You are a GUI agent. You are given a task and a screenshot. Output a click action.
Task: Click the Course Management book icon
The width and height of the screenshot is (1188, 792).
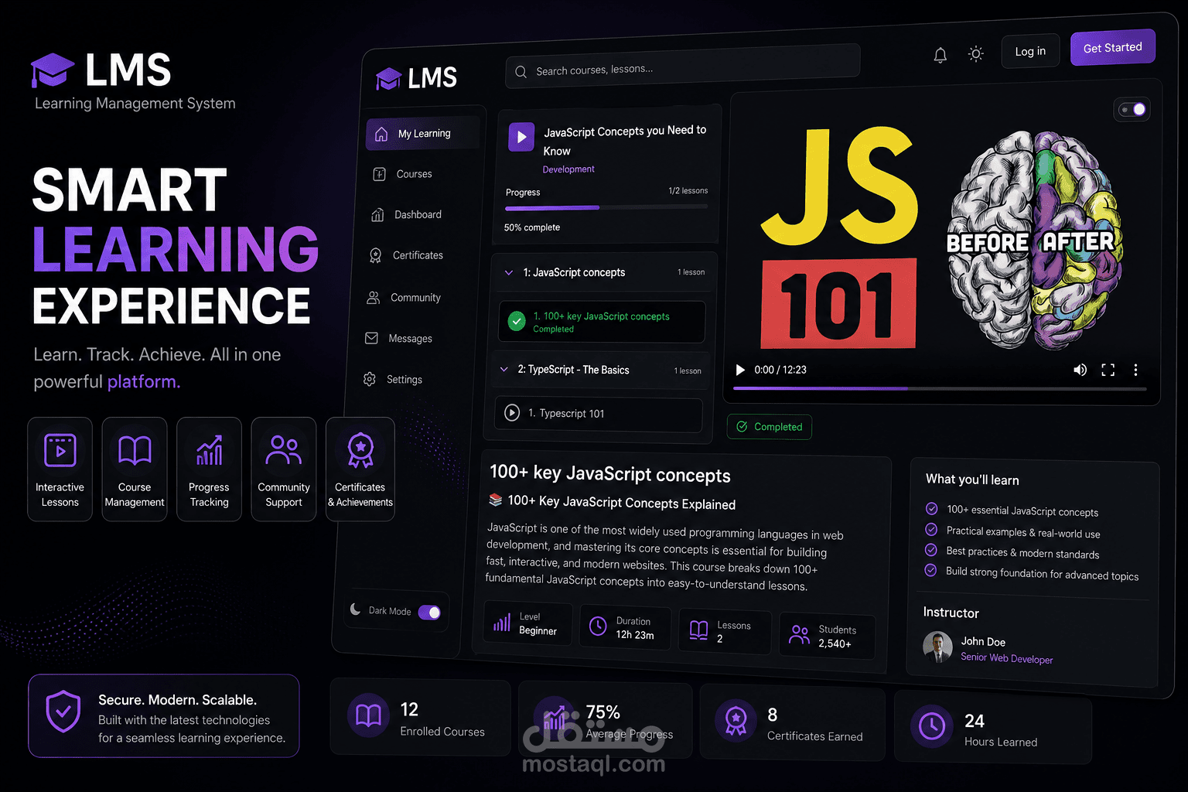click(x=135, y=449)
